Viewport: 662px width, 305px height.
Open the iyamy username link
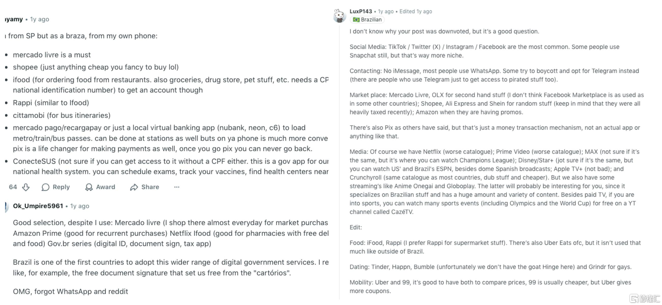click(x=14, y=19)
